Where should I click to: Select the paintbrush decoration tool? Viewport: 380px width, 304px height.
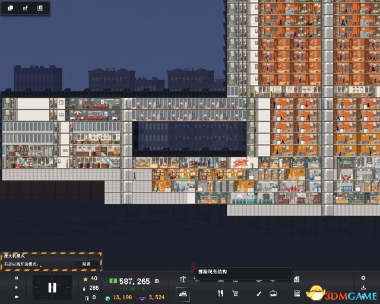point(259,294)
